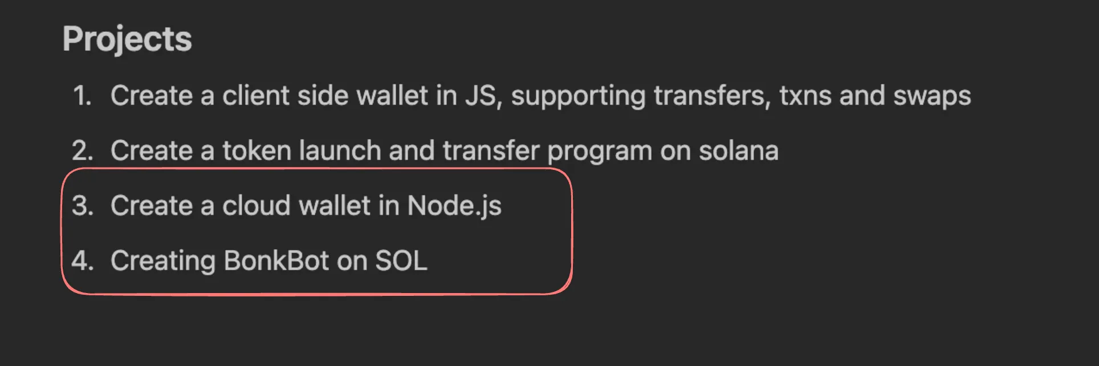Viewport: 1099px width, 366px height.
Task: Click the word "supporting" in item one
Action: 577,96
